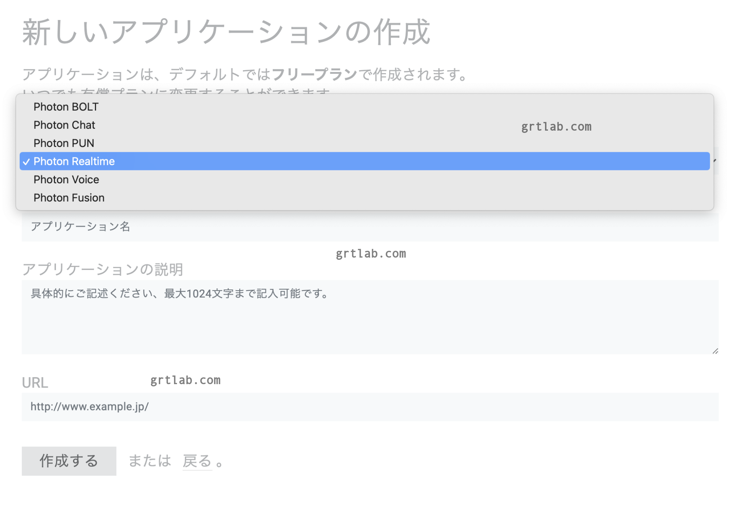742x507 pixels.
Task: Pick Photon PUN in the dropdown
Action: [x=64, y=143]
